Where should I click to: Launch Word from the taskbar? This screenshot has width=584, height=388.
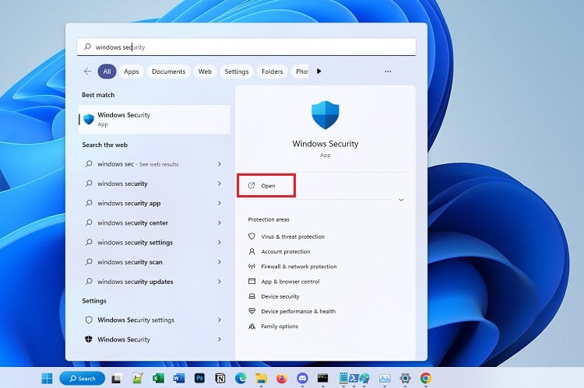point(179,379)
